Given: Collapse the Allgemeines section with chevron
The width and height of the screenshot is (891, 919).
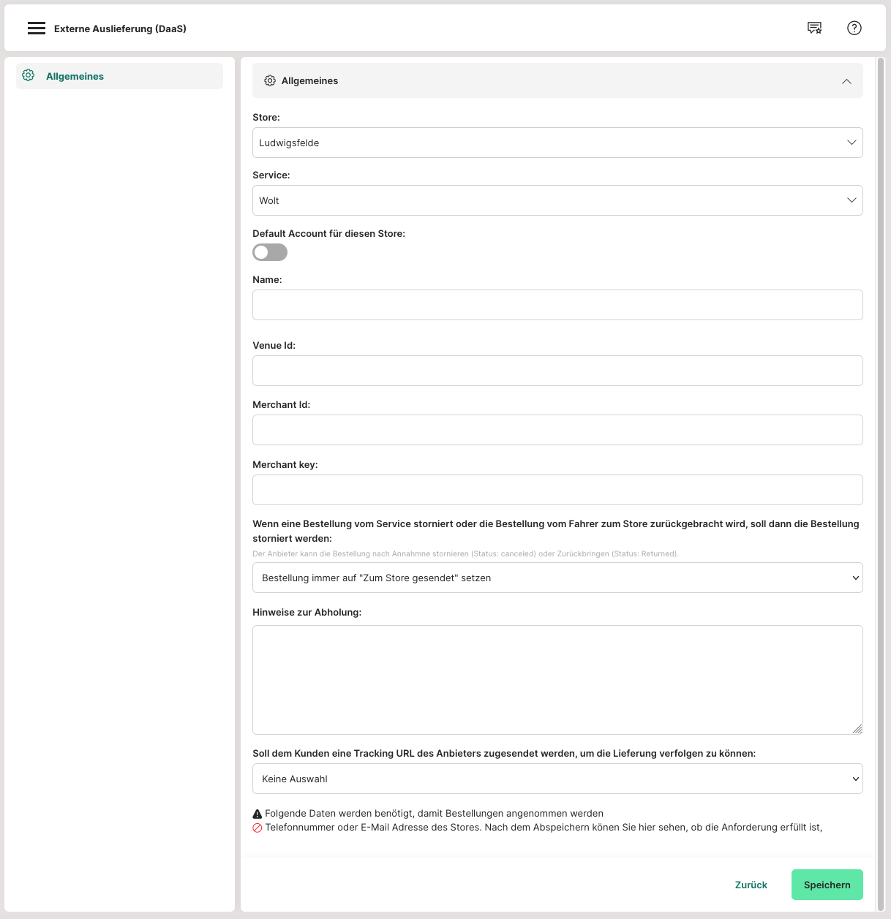Looking at the screenshot, I should (x=846, y=81).
